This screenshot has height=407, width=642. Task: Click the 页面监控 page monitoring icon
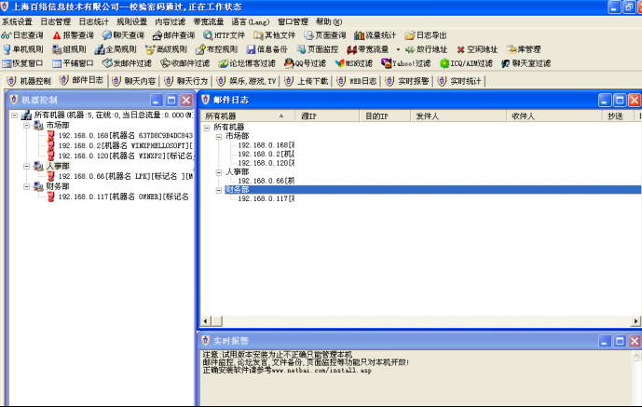point(318,49)
